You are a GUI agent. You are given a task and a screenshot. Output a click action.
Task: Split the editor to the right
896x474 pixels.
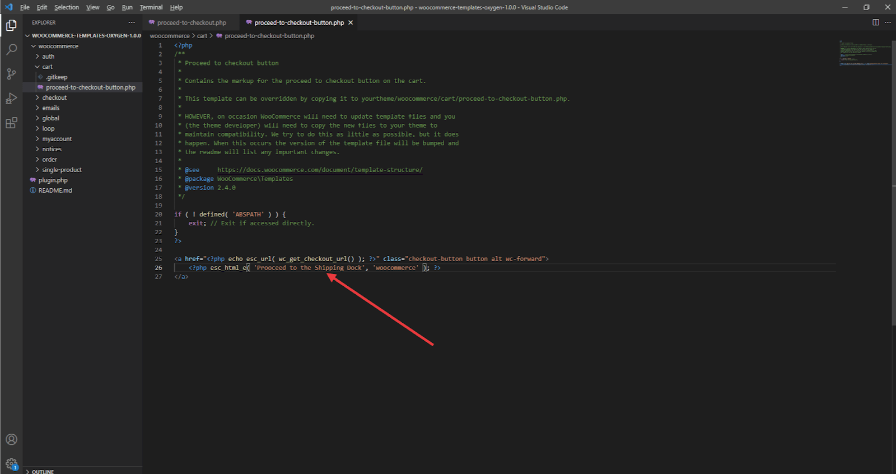tap(876, 22)
